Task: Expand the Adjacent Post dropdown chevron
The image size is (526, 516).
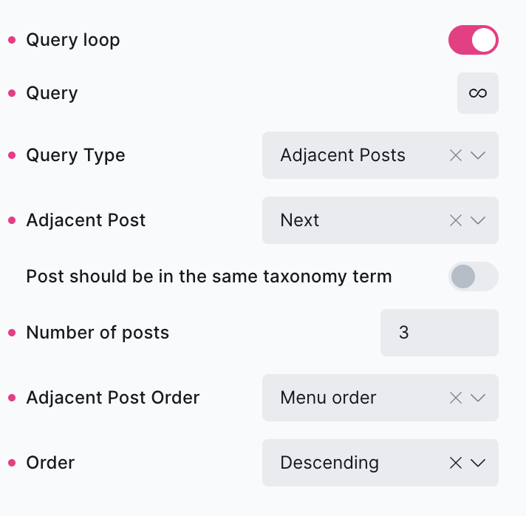Action: pyautogui.click(x=478, y=220)
